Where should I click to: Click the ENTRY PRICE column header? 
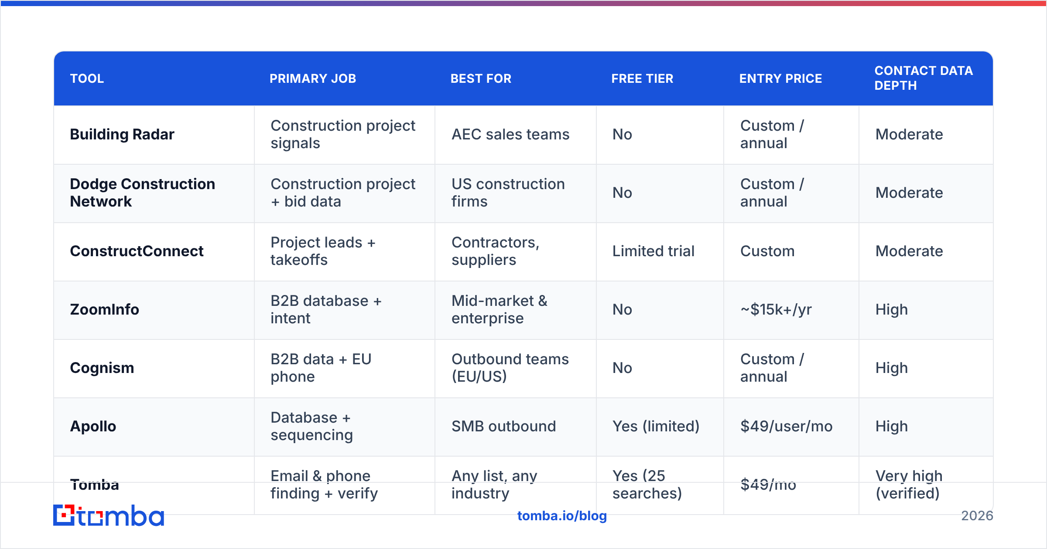780,78
